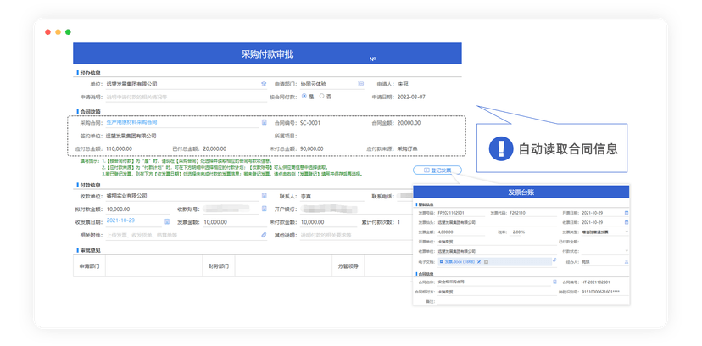The image size is (702, 346).
Task: Open the calendar icon for 收发票日期
Action: click(166, 221)
